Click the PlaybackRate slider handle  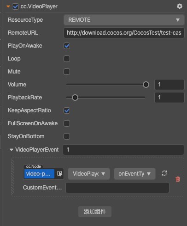pos(75,98)
